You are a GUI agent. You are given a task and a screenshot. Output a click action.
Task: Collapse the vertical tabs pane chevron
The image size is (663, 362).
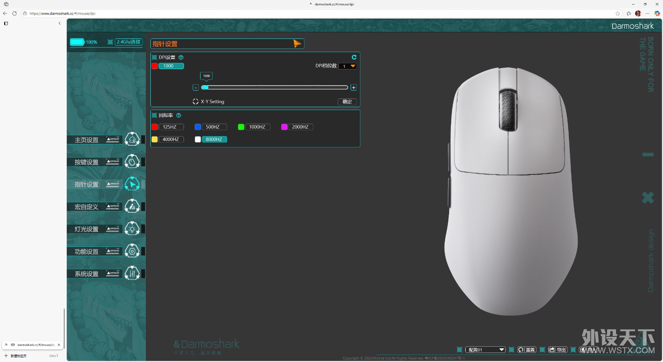(60, 23)
